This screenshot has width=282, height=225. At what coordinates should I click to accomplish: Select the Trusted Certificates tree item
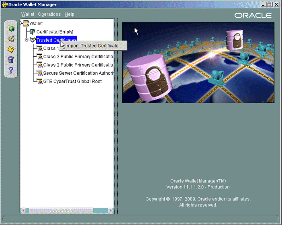pos(57,40)
